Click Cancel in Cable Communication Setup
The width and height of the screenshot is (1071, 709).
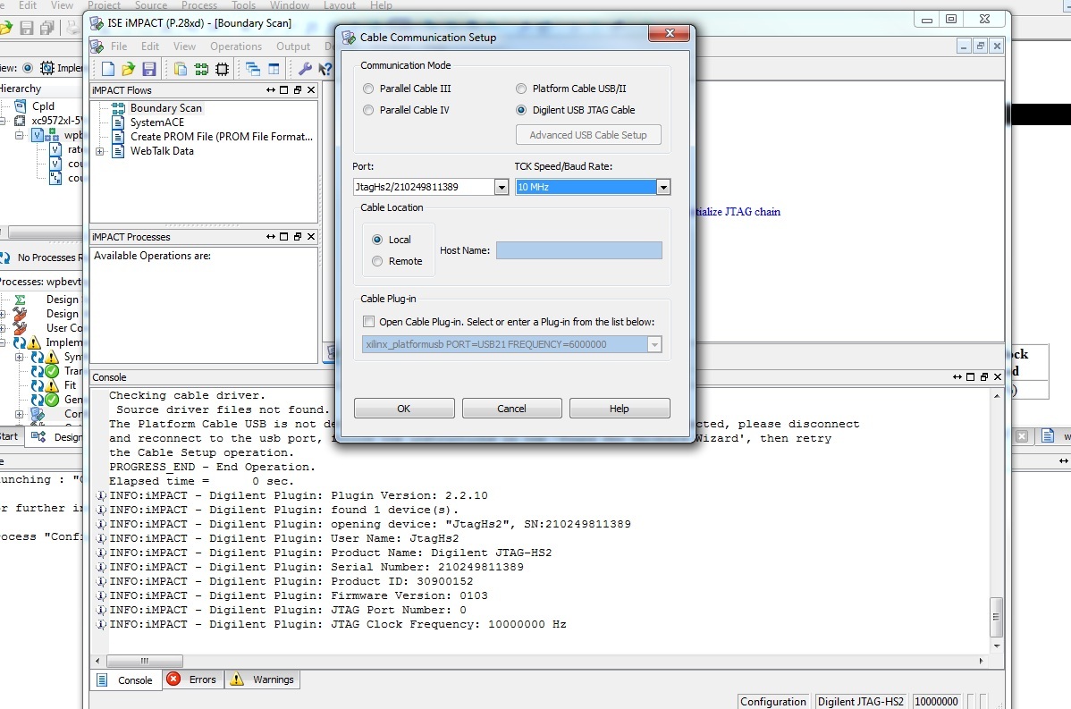coord(511,409)
